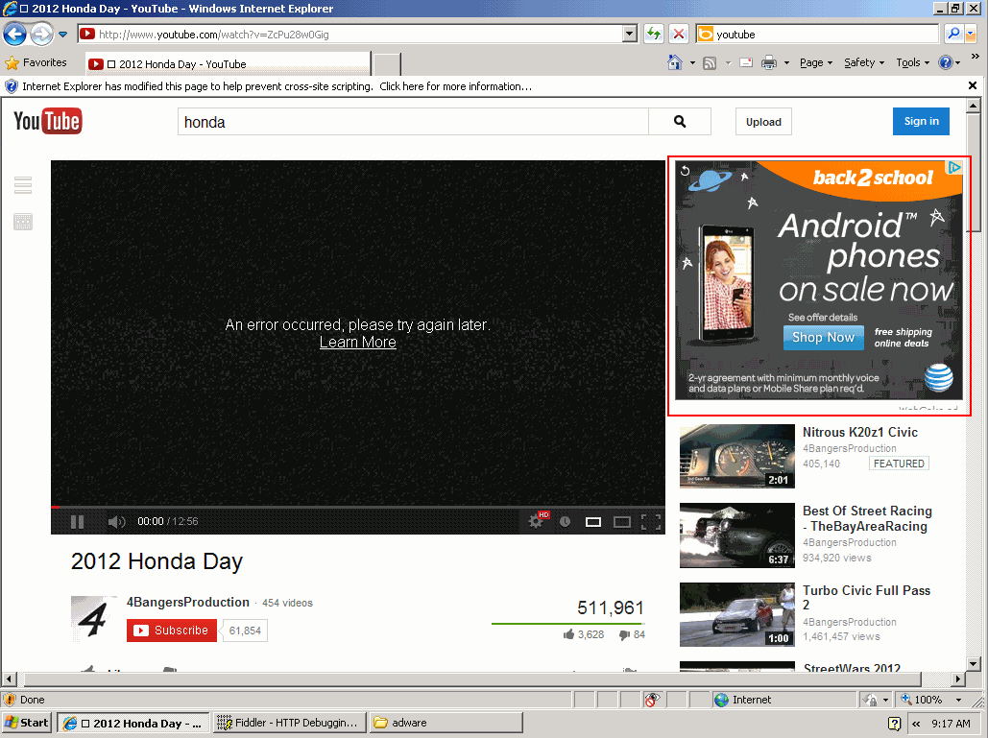
Task: Click the IE Back navigation button
Action: tap(15, 34)
